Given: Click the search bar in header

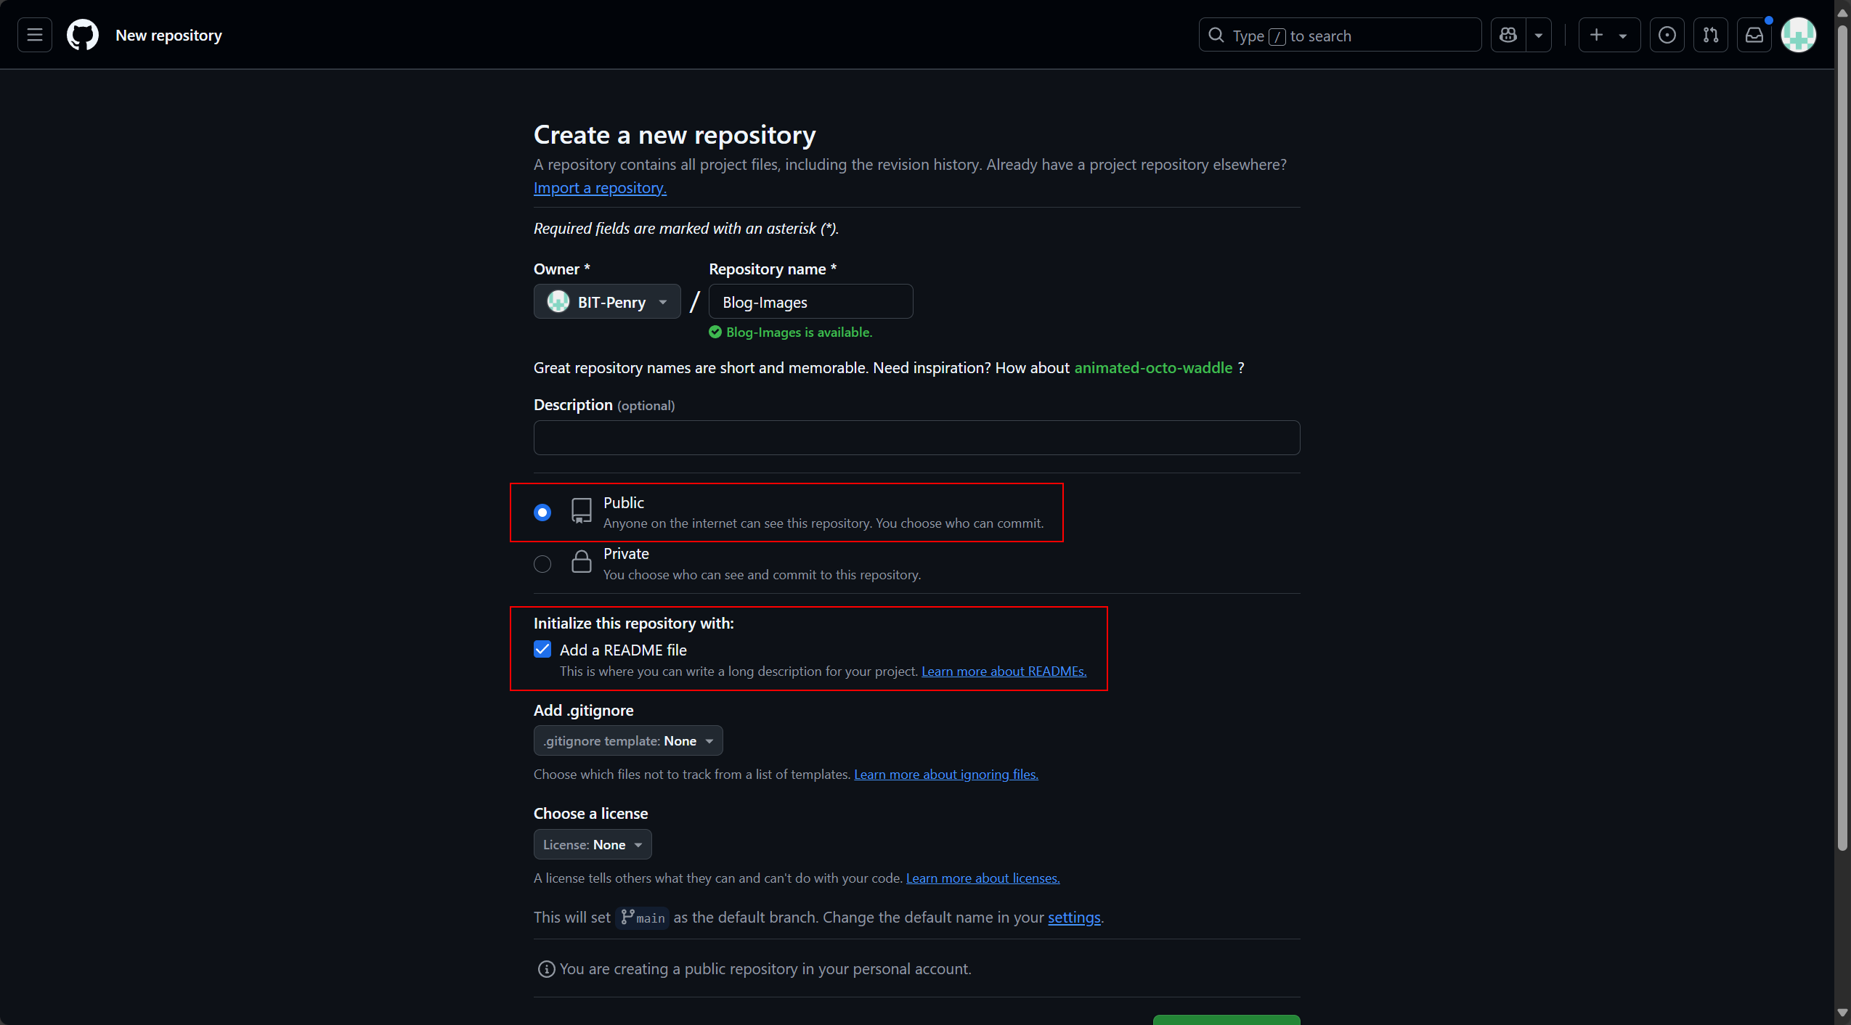Looking at the screenshot, I should pos(1340,35).
